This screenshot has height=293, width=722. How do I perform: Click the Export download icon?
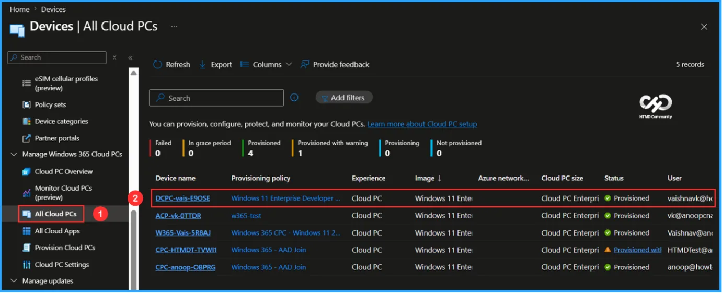point(202,65)
